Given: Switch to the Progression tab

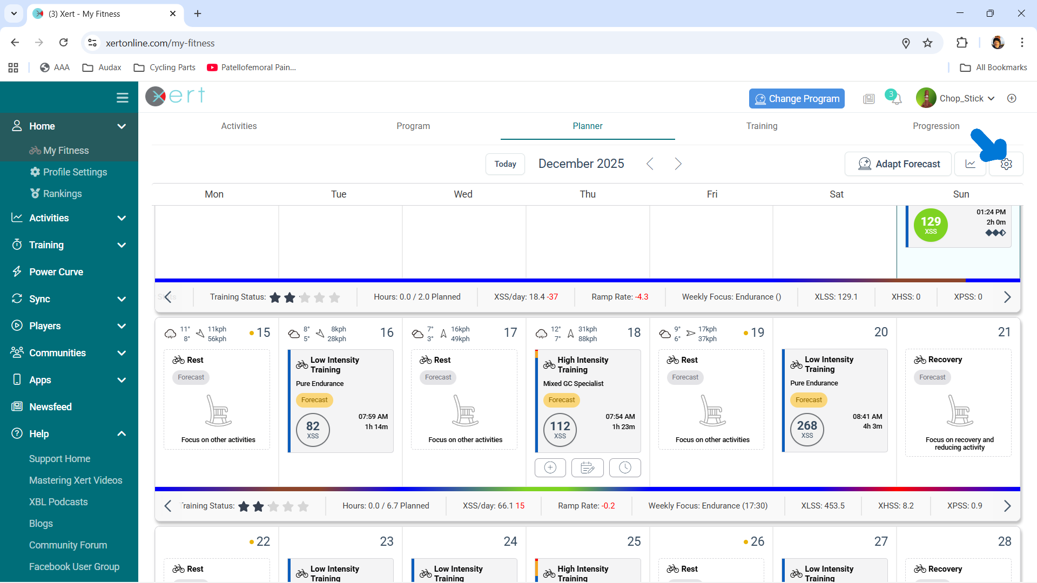Looking at the screenshot, I should (935, 126).
